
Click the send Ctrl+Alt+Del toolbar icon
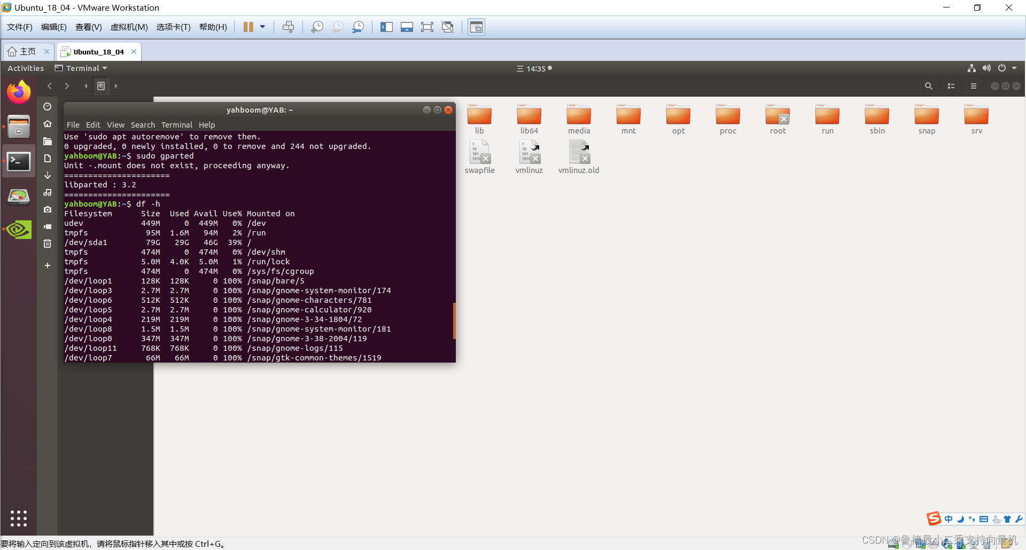click(288, 27)
